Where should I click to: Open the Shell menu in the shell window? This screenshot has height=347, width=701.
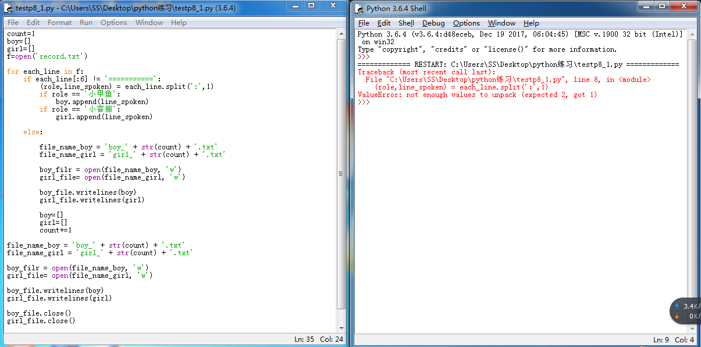(406, 23)
